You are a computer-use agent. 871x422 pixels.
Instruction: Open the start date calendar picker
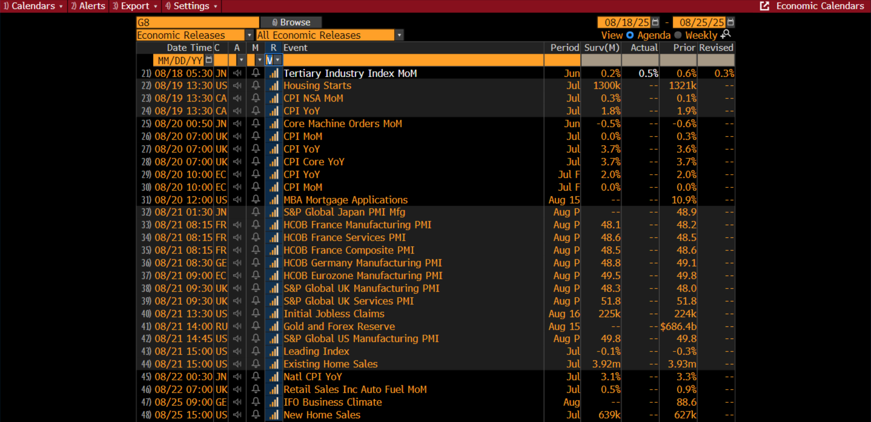[x=655, y=22]
